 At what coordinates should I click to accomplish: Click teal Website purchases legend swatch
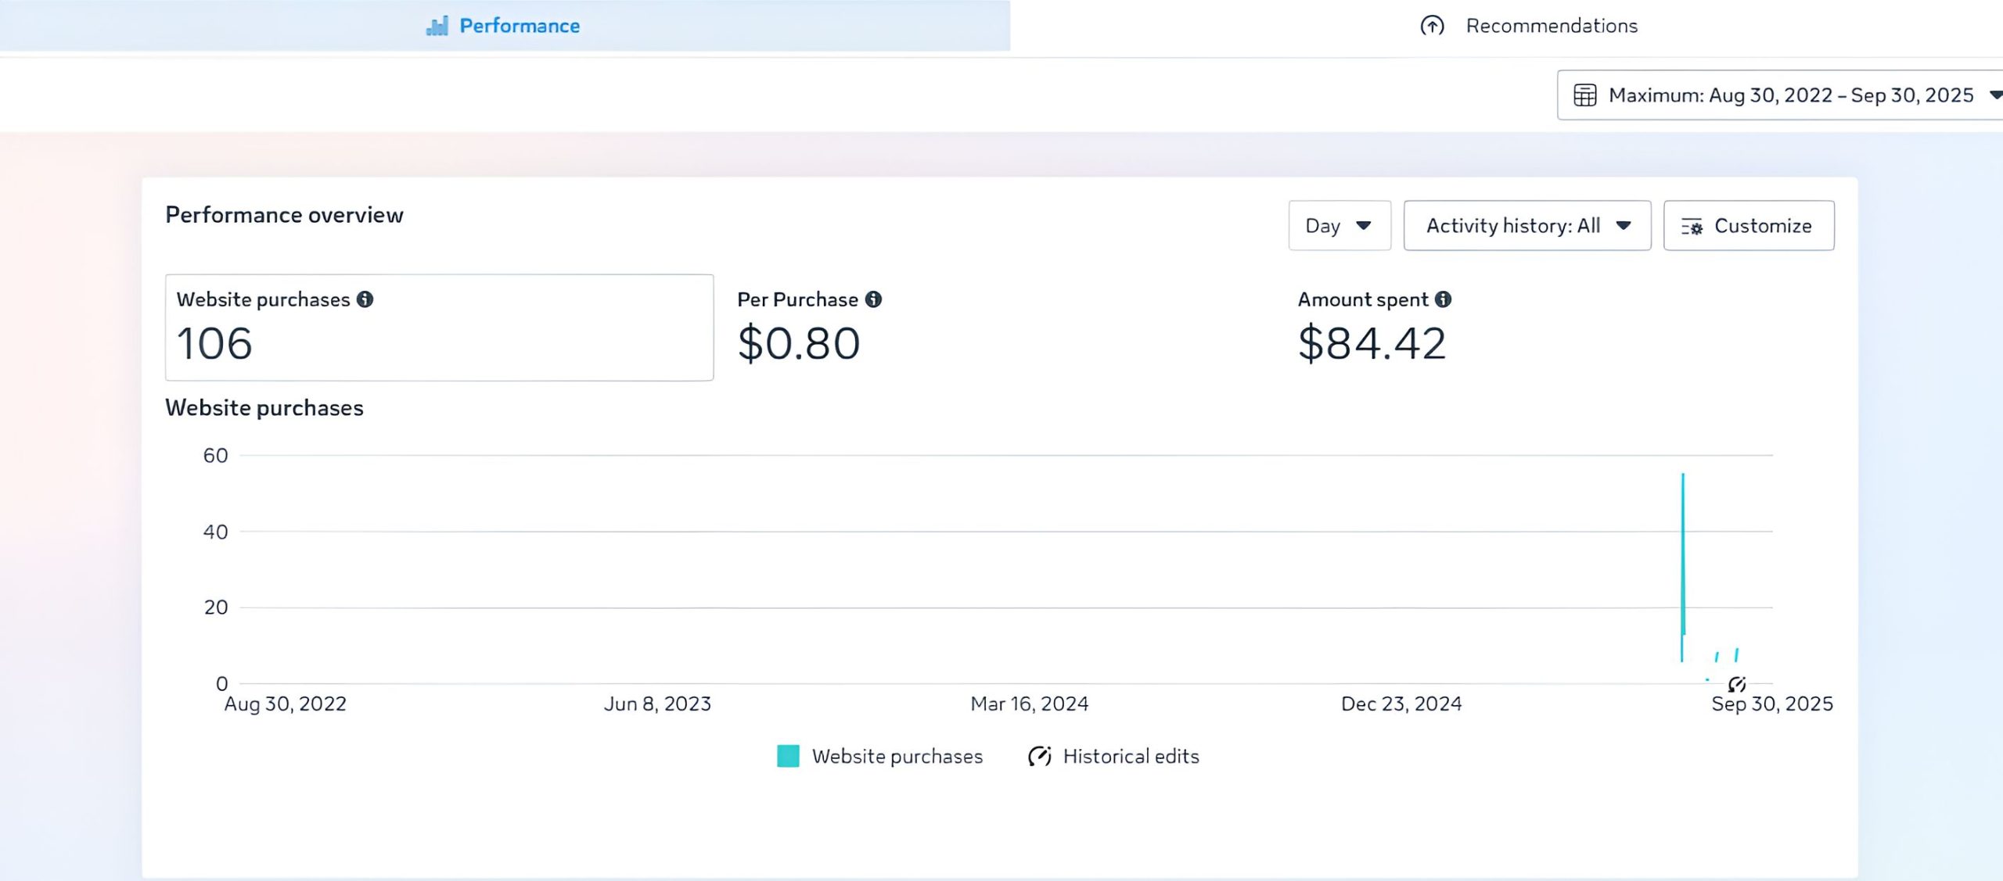coord(788,756)
